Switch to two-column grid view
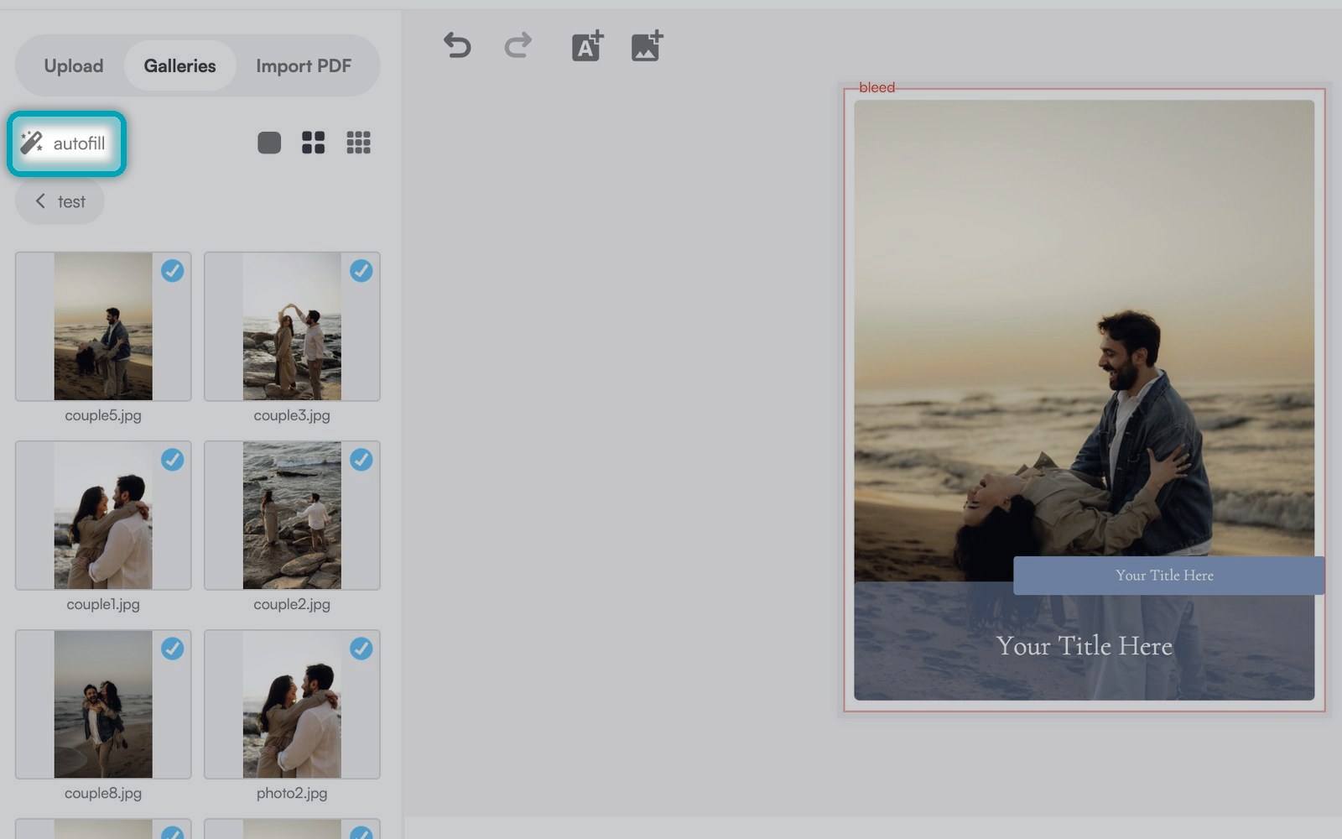The image size is (1342, 839). tap(314, 143)
